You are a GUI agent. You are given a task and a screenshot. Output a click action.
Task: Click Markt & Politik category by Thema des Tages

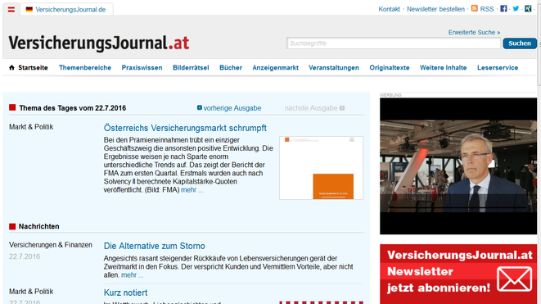pos(31,127)
